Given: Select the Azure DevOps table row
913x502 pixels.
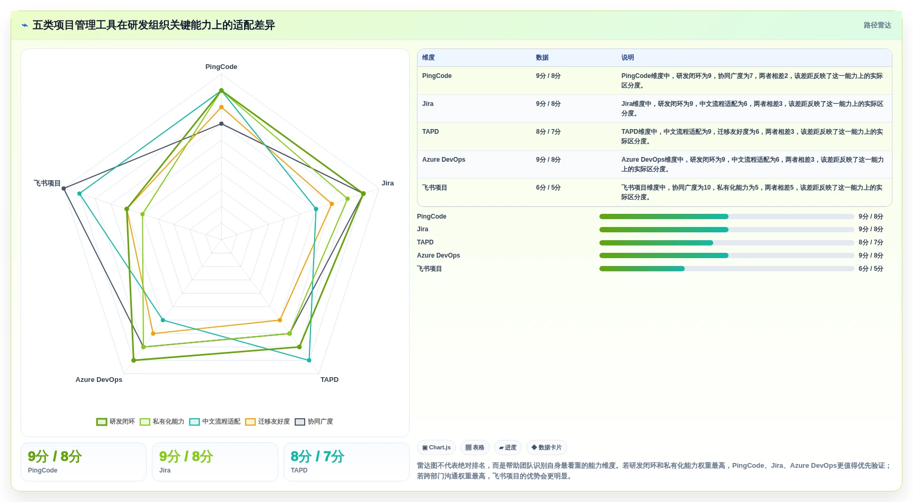Looking at the screenshot, I should coord(655,164).
